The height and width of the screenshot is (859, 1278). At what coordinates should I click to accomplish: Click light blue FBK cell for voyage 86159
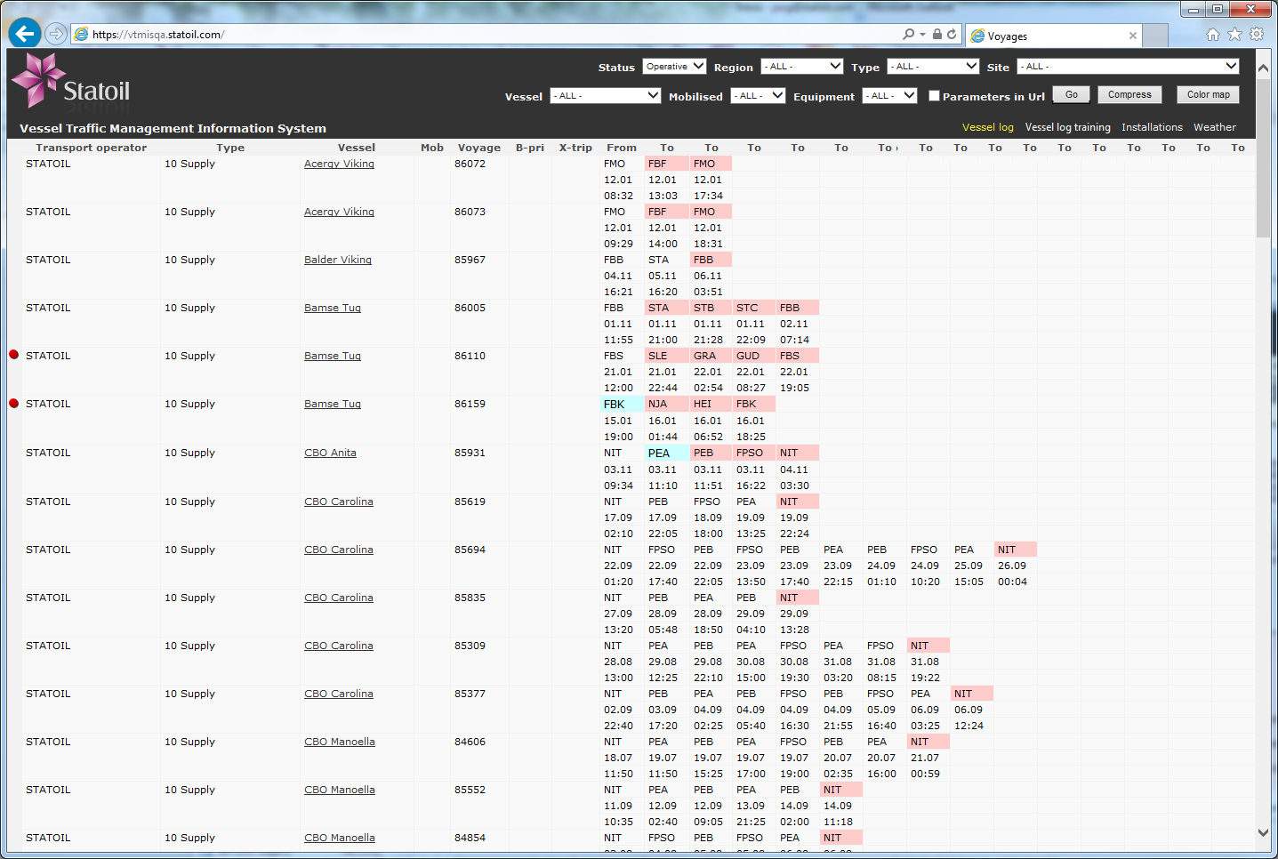point(622,404)
